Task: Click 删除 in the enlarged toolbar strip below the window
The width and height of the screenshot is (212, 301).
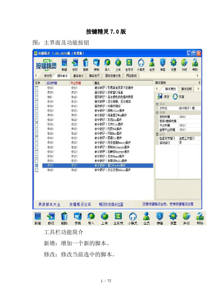Action: 65,218
